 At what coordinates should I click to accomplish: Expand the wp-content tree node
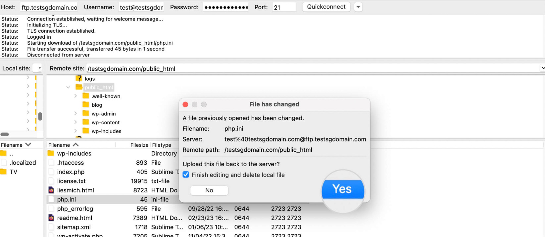pyautogui.click(x=75, y=122)
